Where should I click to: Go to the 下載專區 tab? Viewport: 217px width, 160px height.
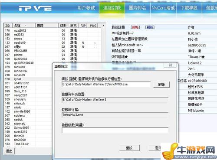pyautogui.click(x=189, y=8)
